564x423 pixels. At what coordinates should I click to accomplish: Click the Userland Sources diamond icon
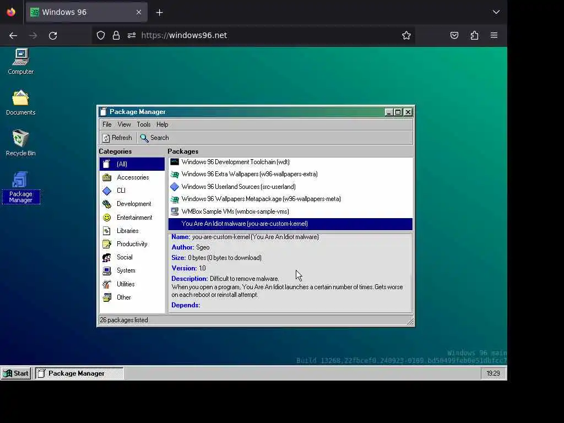[175, 187]
